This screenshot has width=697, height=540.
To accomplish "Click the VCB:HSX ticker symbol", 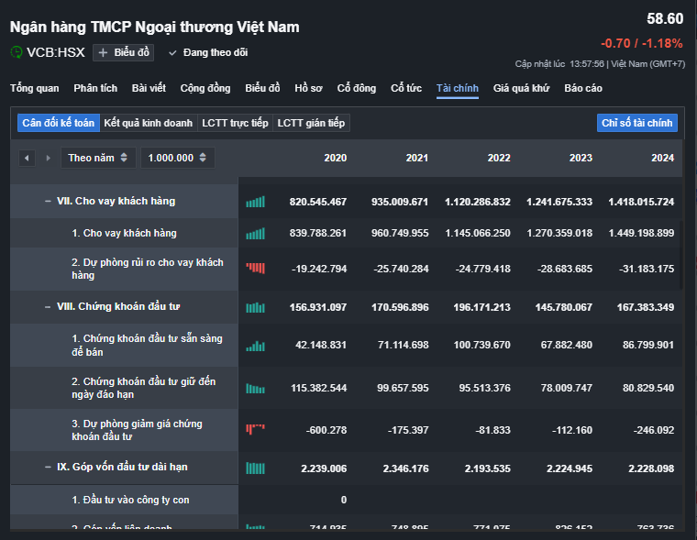I will 56,52.
